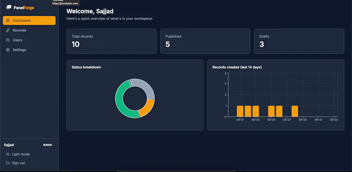This screenshot has height=172, width=352.
Task: Open the Users section
Action: [29, 40]
